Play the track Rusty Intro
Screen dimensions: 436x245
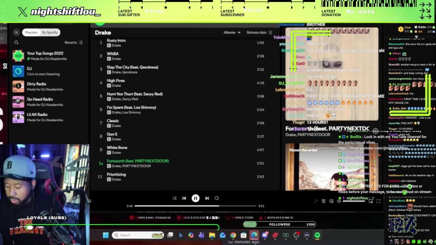click(x=182, y=43)
